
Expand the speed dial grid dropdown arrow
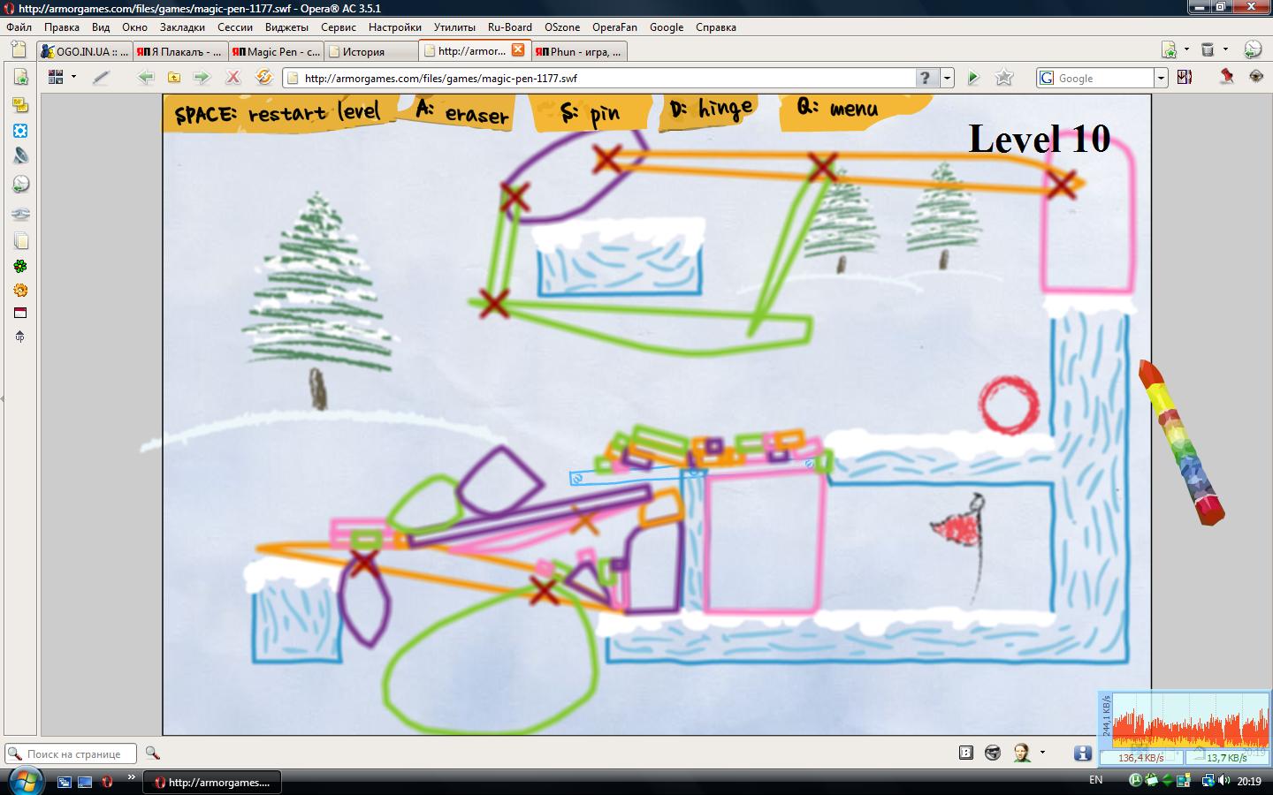click(73, 78)
